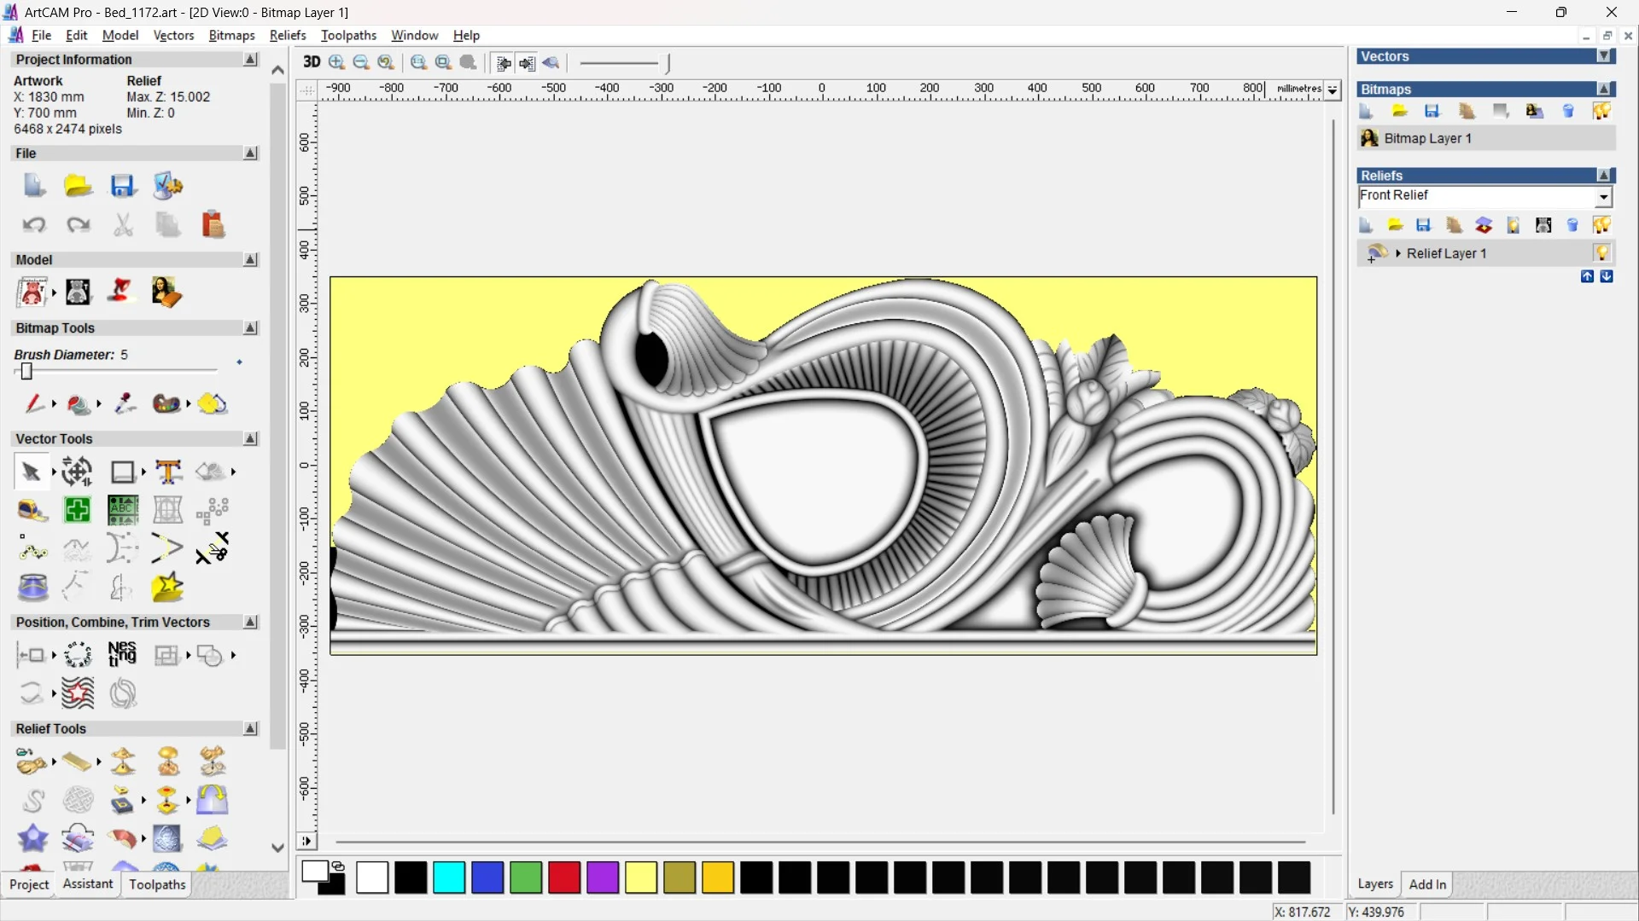Click the Create Vector Text tool
The height and width of the screenshot is (921, 1639).
click(x=168, y=472)
